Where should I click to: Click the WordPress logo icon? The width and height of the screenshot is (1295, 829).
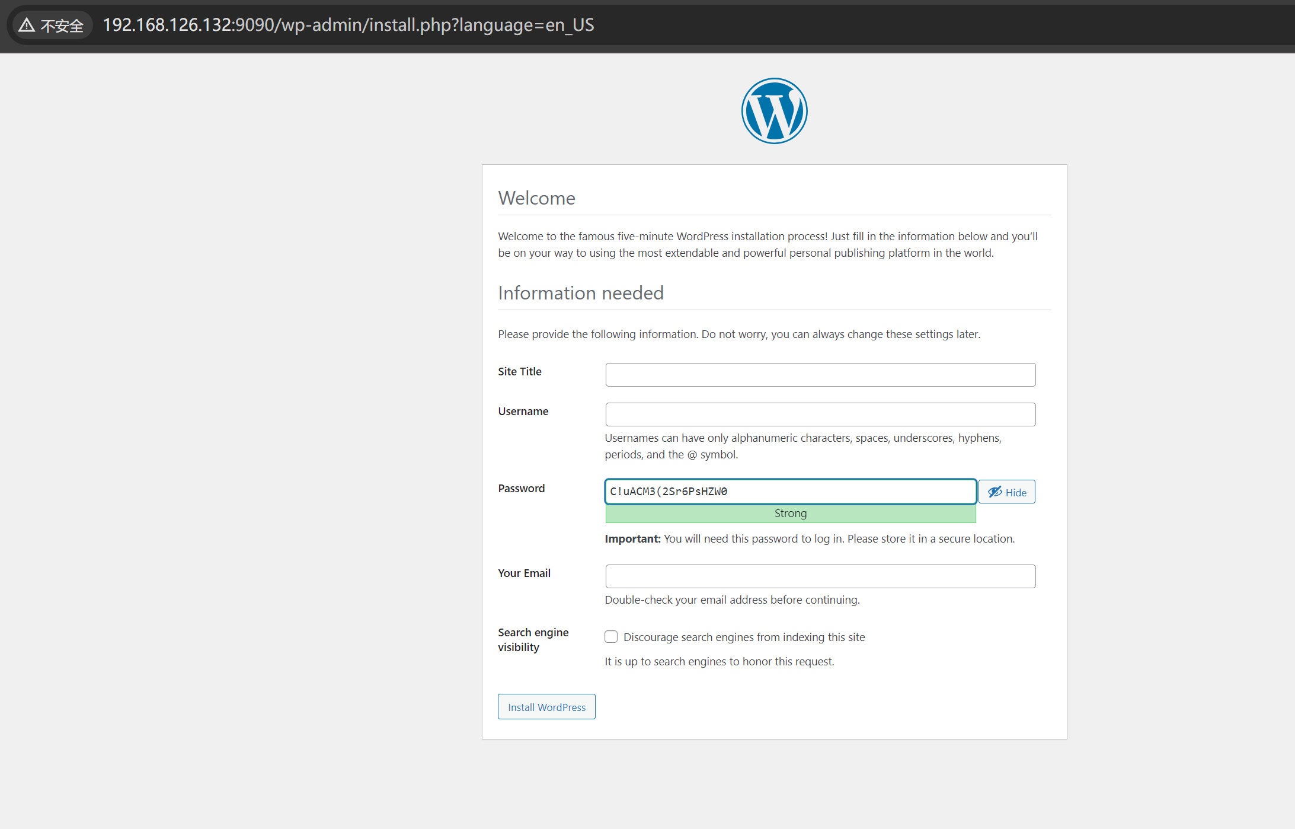click(774, 111)
